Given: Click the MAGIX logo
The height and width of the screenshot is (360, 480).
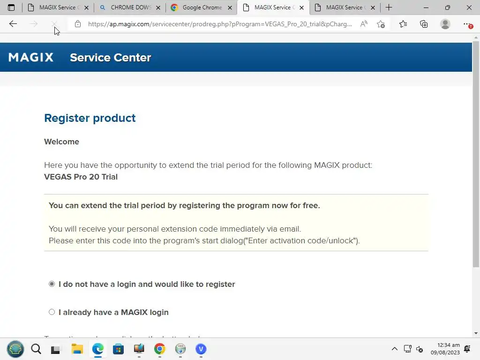Looking at the screenshot, I should (30, 57).
